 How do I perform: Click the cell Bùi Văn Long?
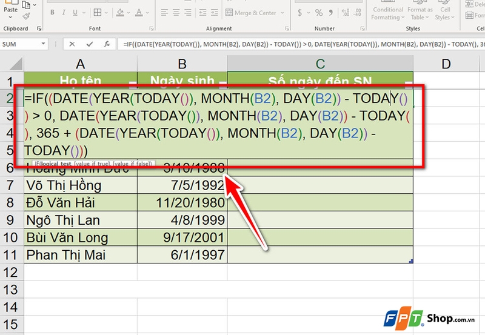coord(81,237)
